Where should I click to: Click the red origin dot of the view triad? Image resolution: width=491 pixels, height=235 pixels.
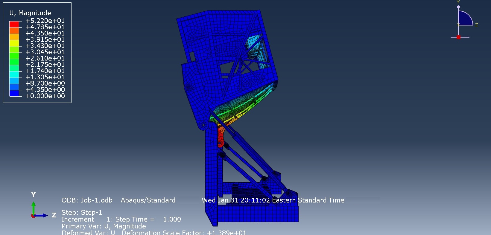(x=33, y=216)
